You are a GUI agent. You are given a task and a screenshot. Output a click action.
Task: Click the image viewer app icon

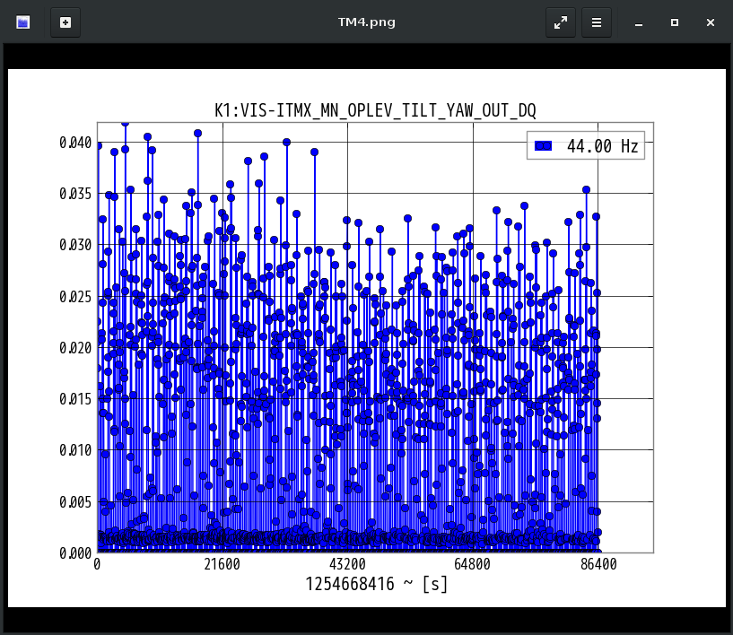coord(23,22)
